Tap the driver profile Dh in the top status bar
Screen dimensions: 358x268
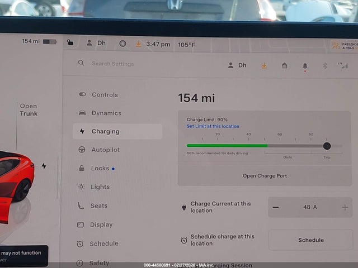coord(96,43)
